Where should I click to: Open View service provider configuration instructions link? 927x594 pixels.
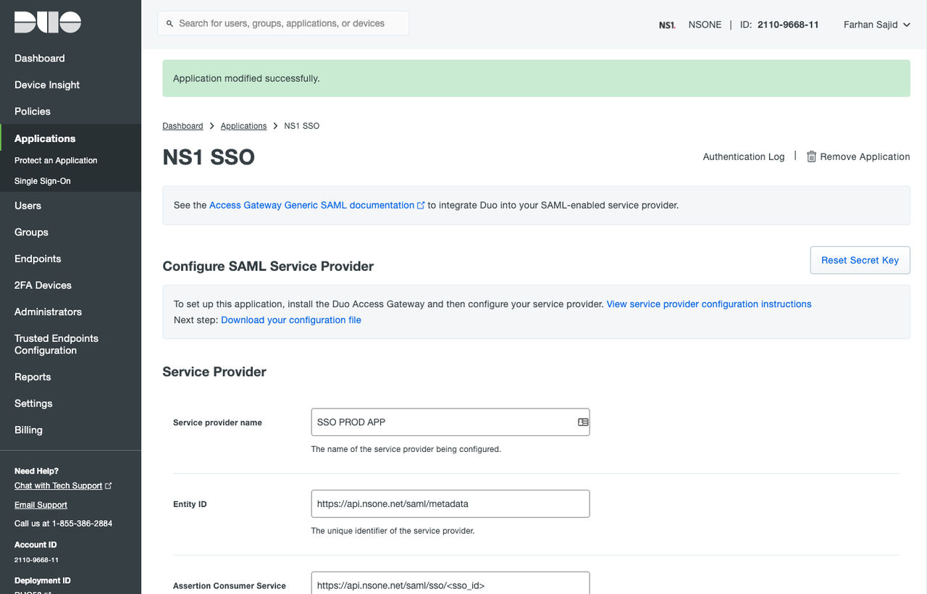pyautogui.click(x=709, y=304)
